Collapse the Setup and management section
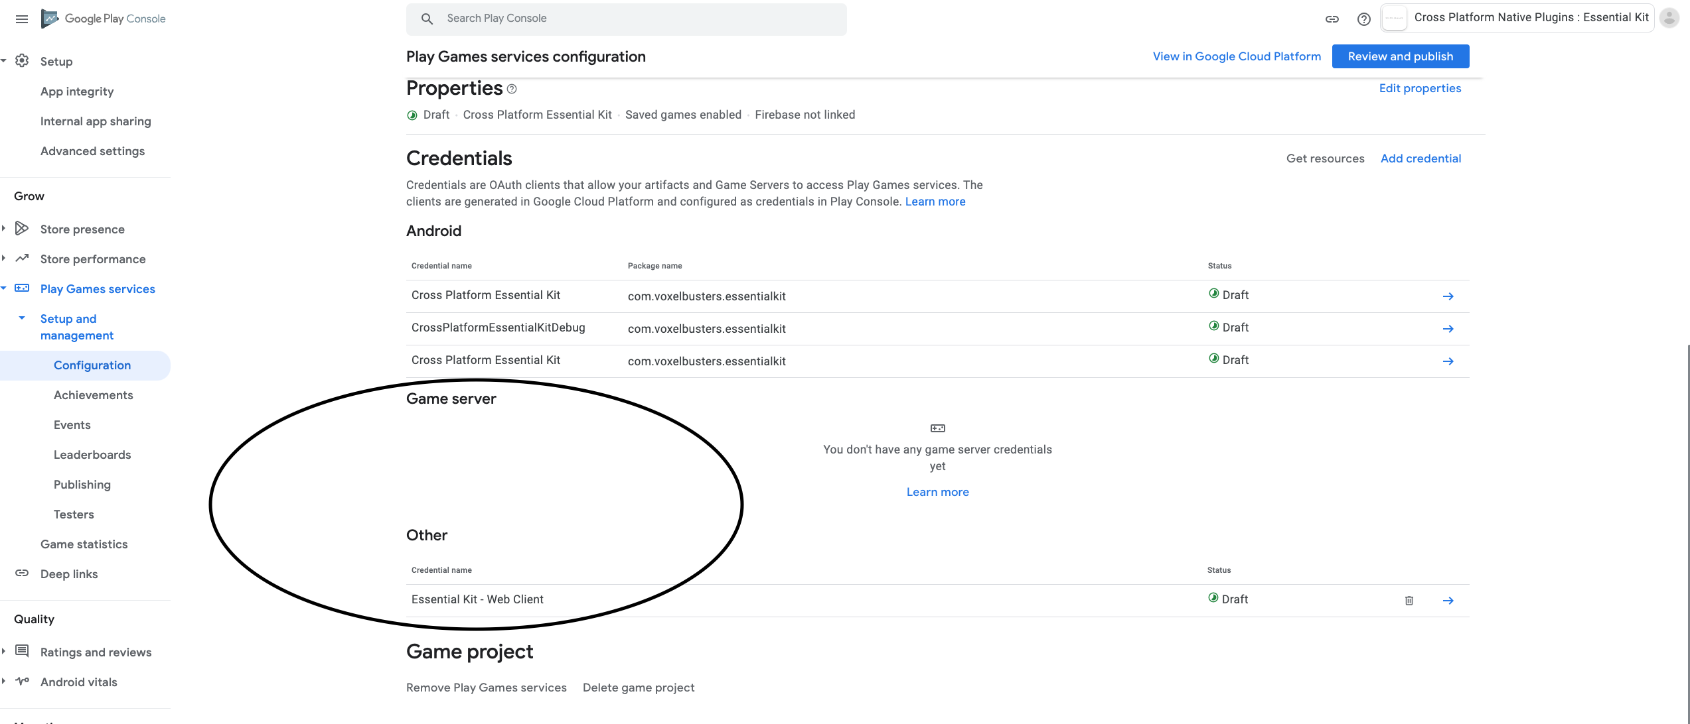 [x=21, y=318]
